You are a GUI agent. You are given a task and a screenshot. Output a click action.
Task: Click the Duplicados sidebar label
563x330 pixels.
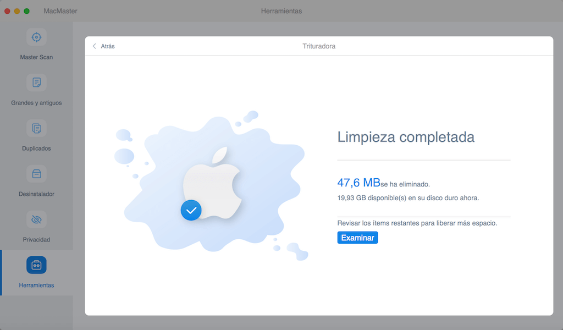click(36, 148)
